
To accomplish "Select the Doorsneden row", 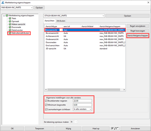I will pos(85,42).
